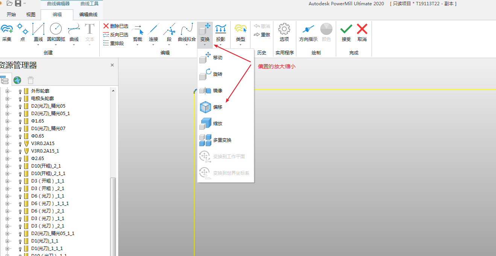Open the 曲线工具 contextual tab
496x256 pixels.
(89, 4)
